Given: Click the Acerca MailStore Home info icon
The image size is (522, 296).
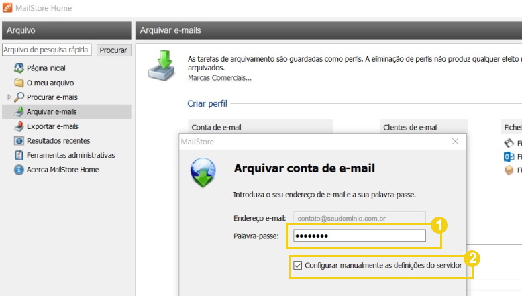Looking at the screenshot, I should 19,169.
